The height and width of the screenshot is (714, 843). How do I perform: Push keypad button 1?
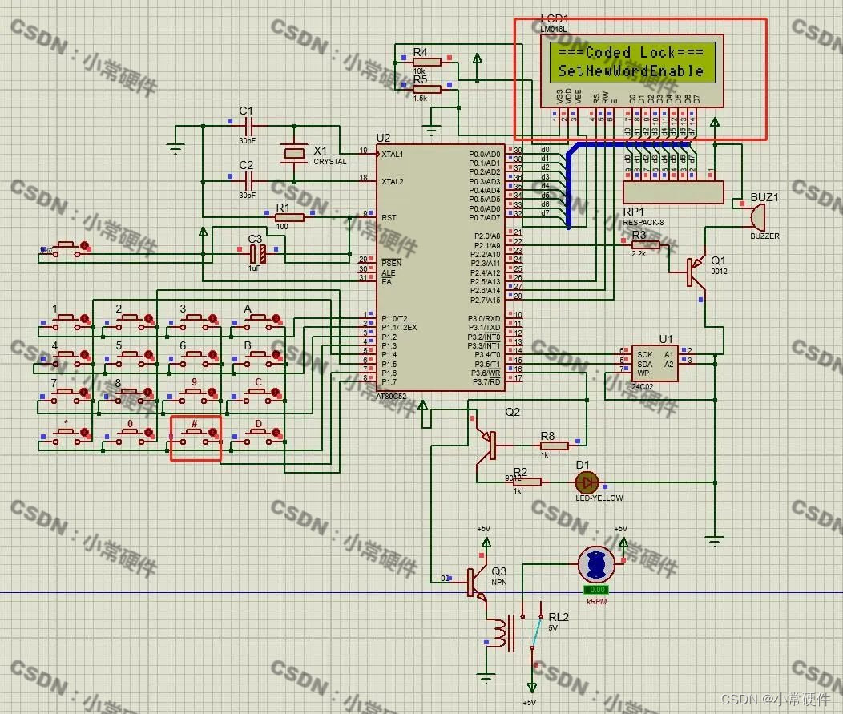click(x=67, y=321)
